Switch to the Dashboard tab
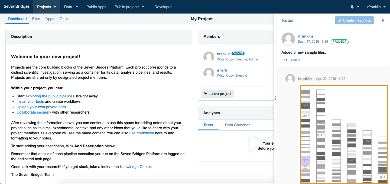Image resolution: width=390 pixels, height=184 pixels. coord(17,19)
